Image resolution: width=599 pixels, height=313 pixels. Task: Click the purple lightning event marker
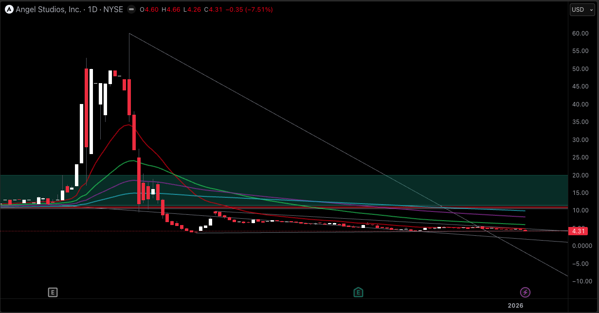(526, 292)
